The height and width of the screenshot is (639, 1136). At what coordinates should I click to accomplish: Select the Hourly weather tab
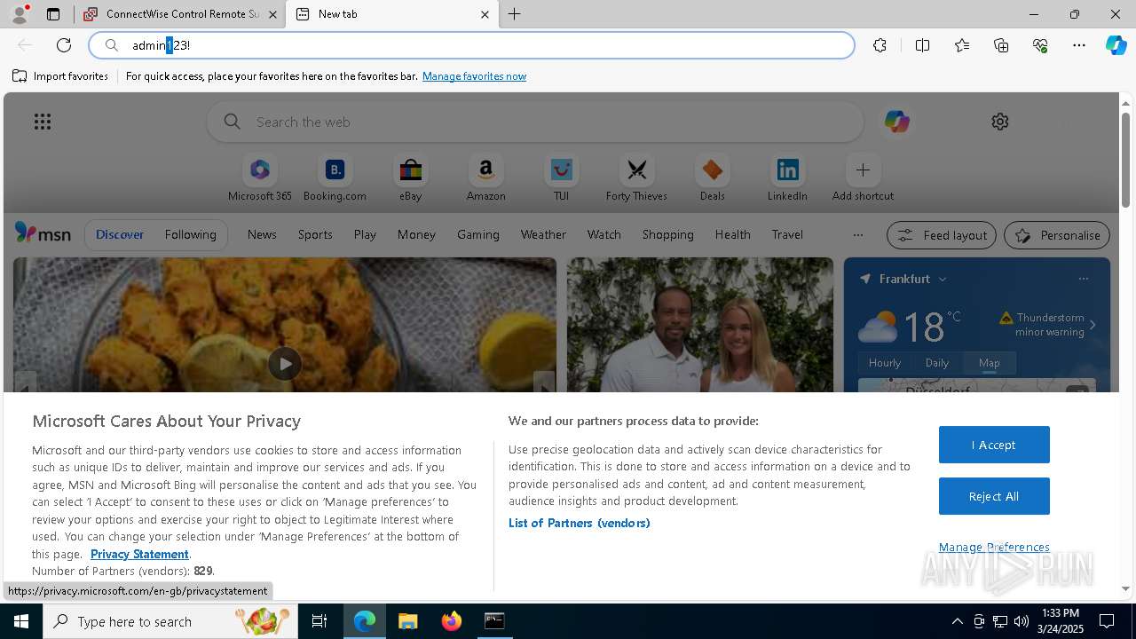point(885,362)
